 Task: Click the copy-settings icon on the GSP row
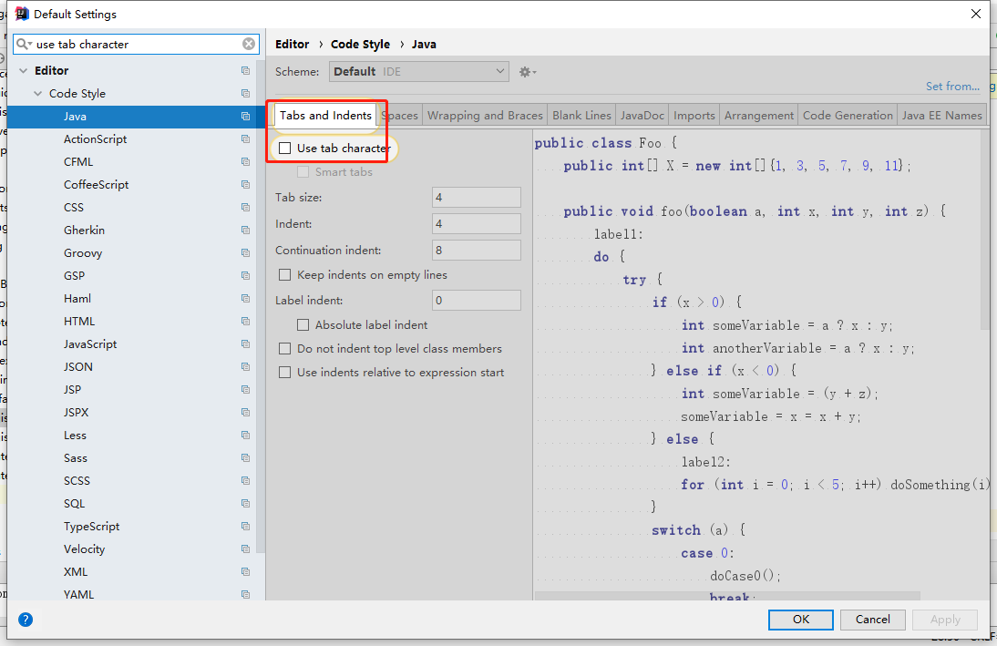[245, 276]
